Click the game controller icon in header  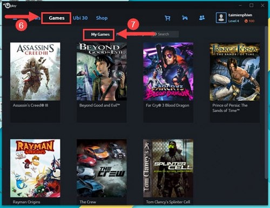pyautogui.click(x=185, y=18)
